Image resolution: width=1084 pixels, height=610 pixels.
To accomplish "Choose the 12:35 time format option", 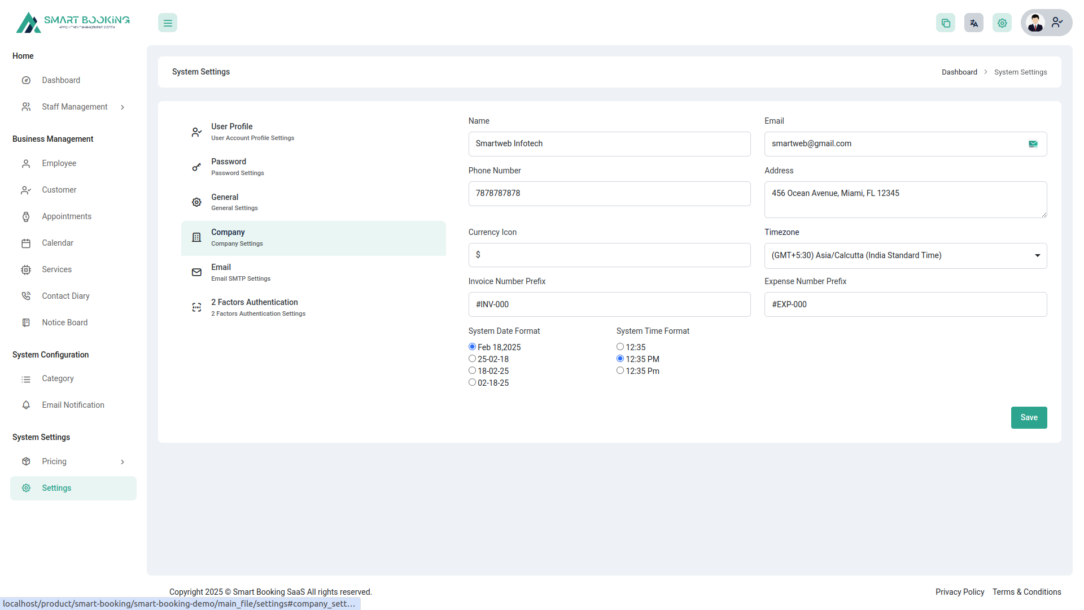I will (620, 346).
